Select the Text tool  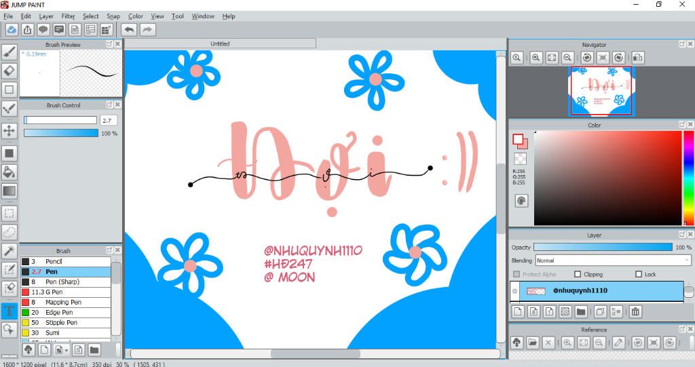click(10, 311)
